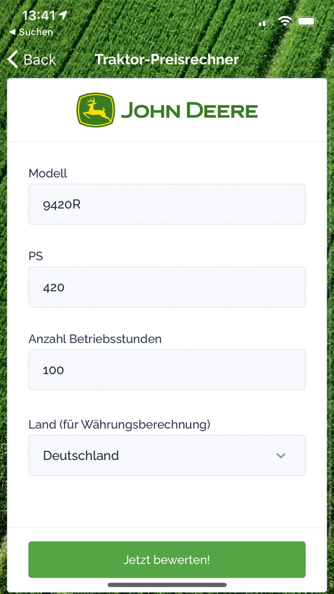This screenshot has height=594, width=334.
Task: Focus the Modell field containing 9420R
Action: 167,204
